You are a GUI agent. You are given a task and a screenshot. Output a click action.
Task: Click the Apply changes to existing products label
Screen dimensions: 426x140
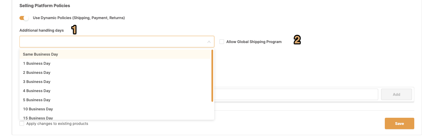[x=57, y=123]
